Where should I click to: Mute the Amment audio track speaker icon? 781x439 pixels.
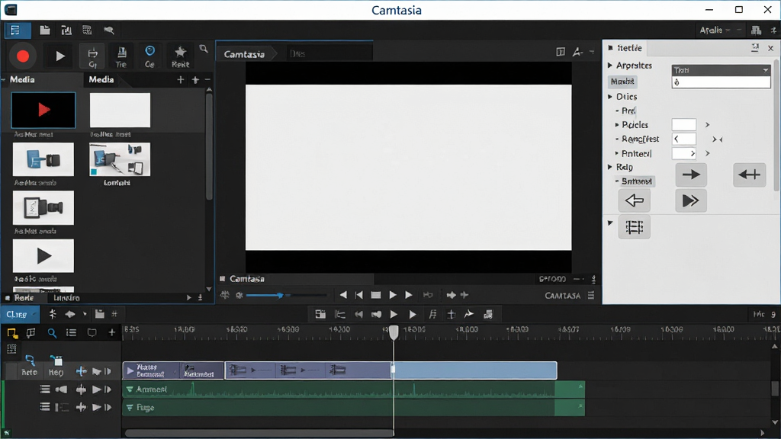61,389
